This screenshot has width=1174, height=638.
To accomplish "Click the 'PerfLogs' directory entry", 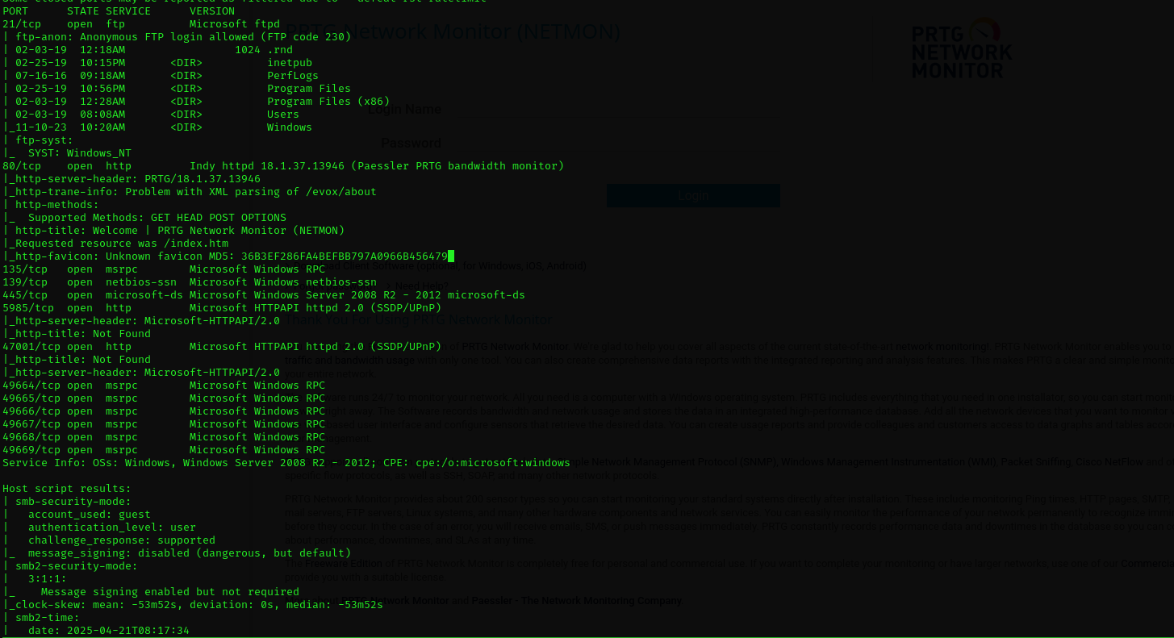I will 293,76.
